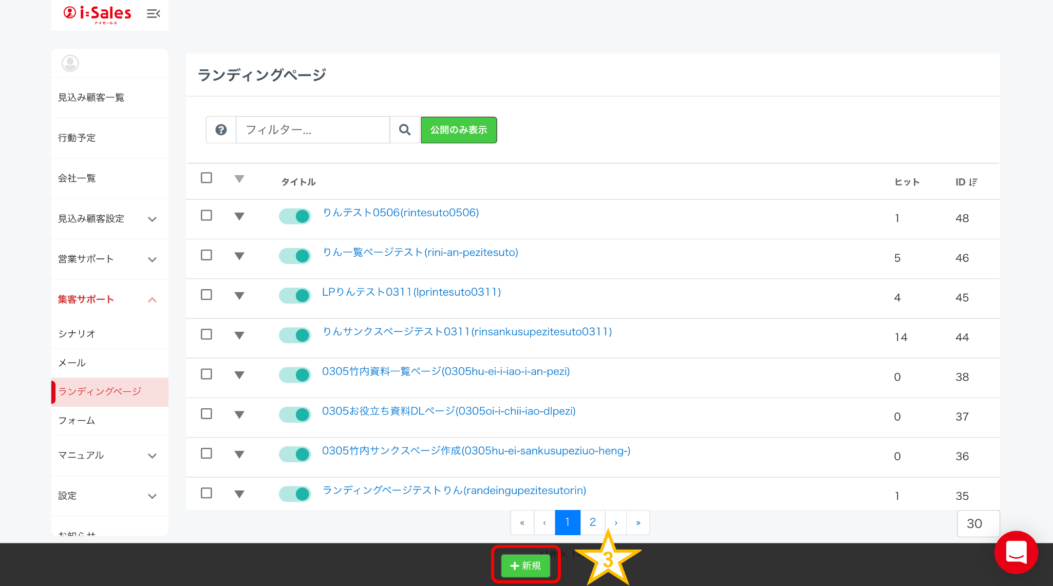Click the フィルター text input field

tap(312, 130)
